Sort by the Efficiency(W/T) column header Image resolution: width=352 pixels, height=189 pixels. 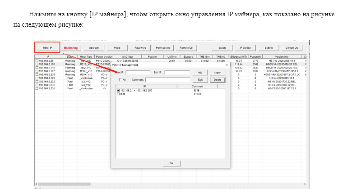(239, 57)
